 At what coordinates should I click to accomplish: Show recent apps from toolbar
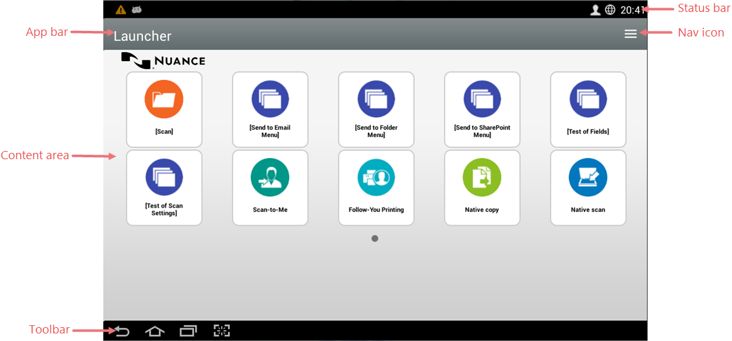[188, 331]
